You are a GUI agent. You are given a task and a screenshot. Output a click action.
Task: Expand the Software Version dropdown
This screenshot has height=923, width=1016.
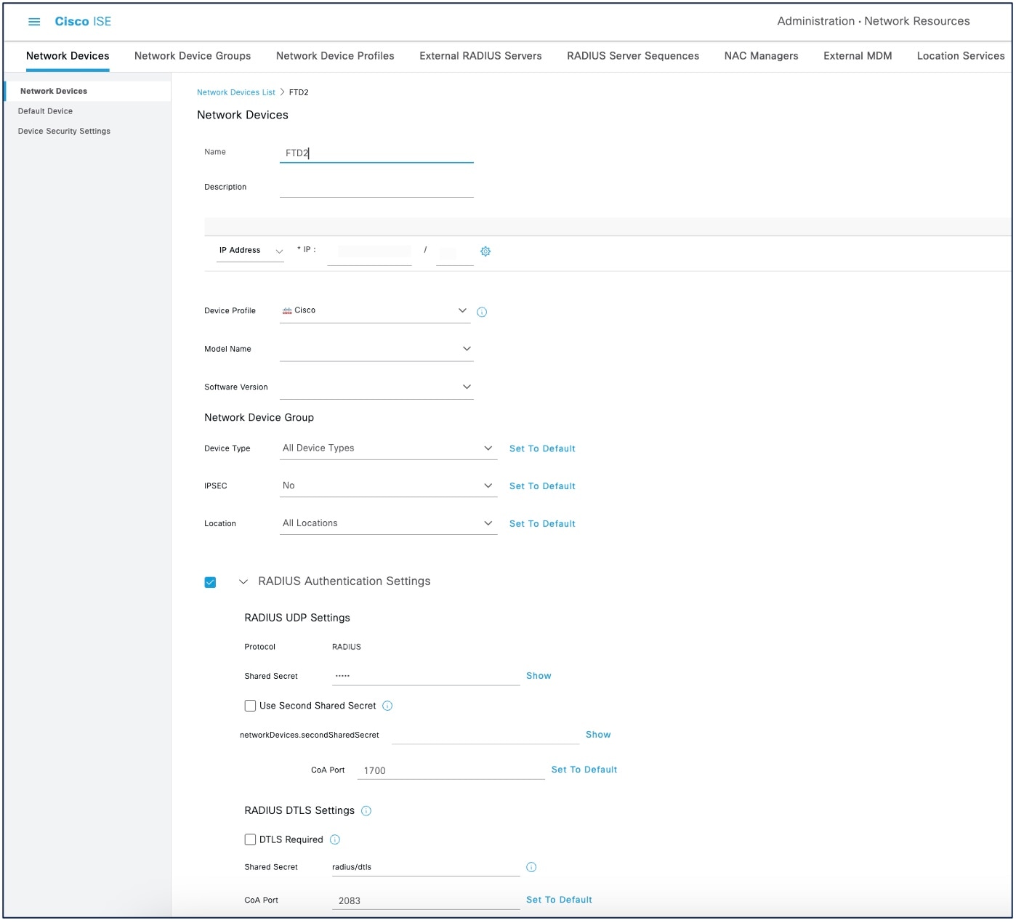tap(376, 387)
